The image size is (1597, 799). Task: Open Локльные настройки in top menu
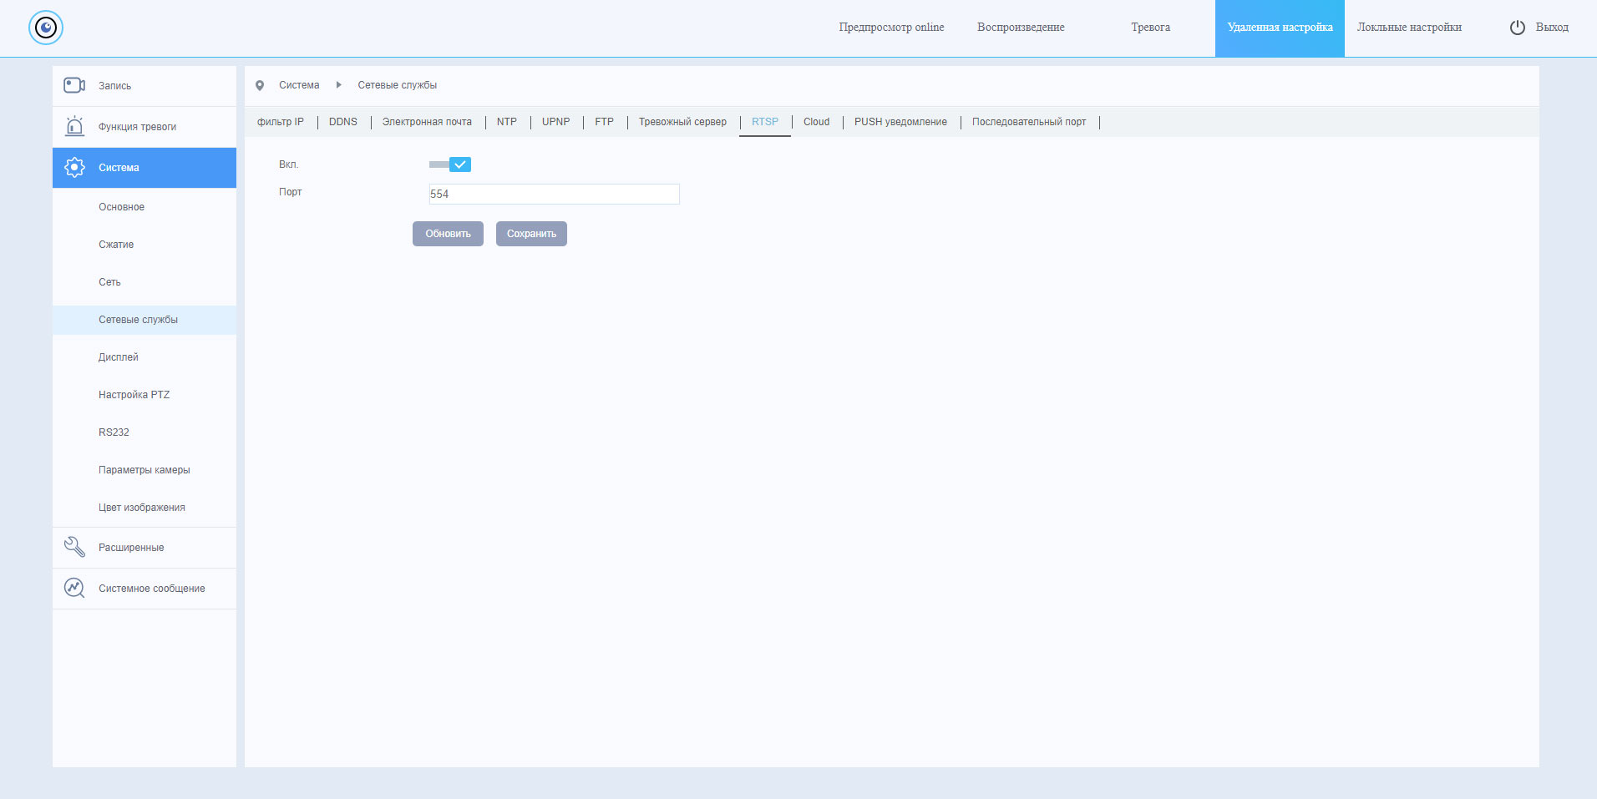1409,28
